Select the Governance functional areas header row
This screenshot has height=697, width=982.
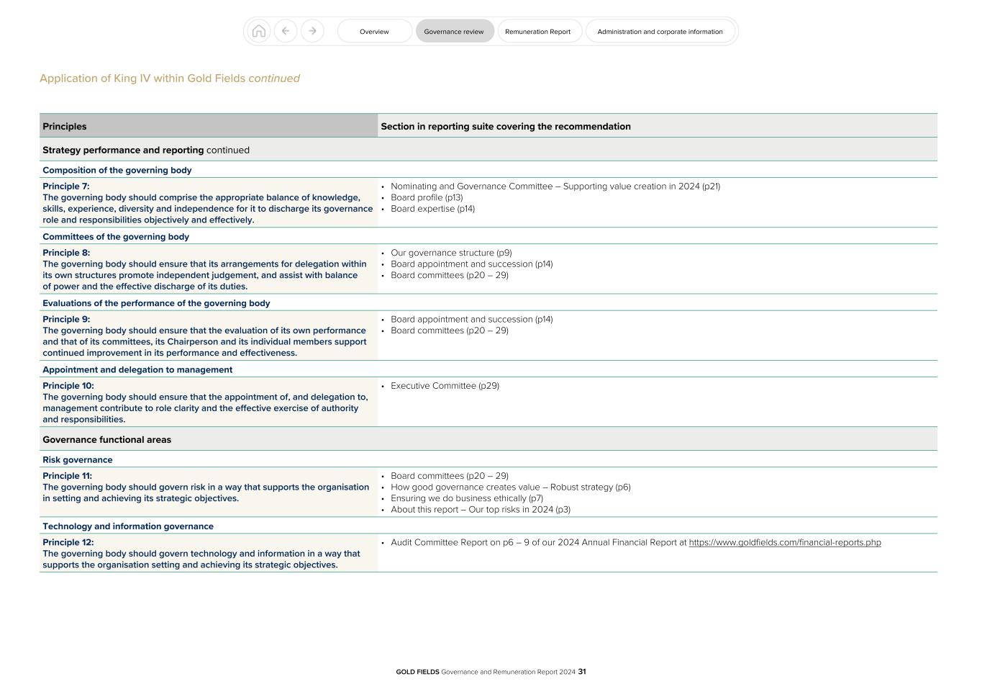106,439
